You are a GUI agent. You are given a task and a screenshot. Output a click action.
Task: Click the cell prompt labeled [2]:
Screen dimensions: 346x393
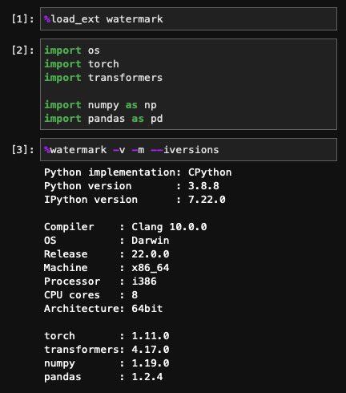(x=22, y=50)
